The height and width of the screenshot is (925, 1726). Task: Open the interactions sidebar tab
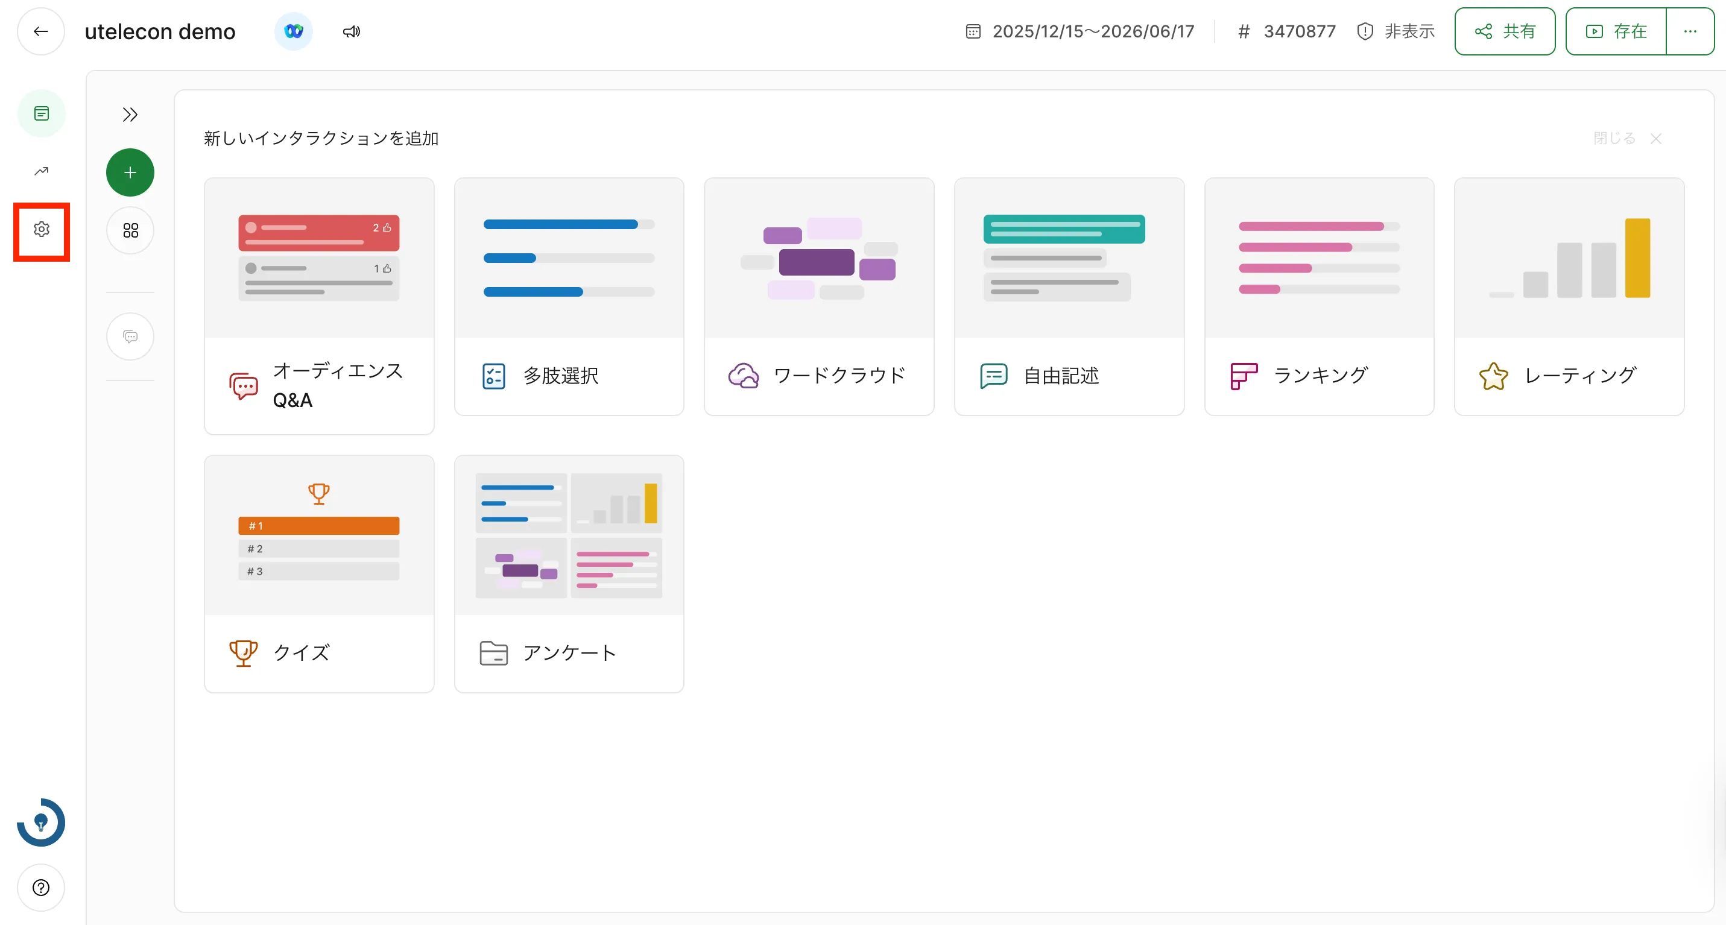42,114
